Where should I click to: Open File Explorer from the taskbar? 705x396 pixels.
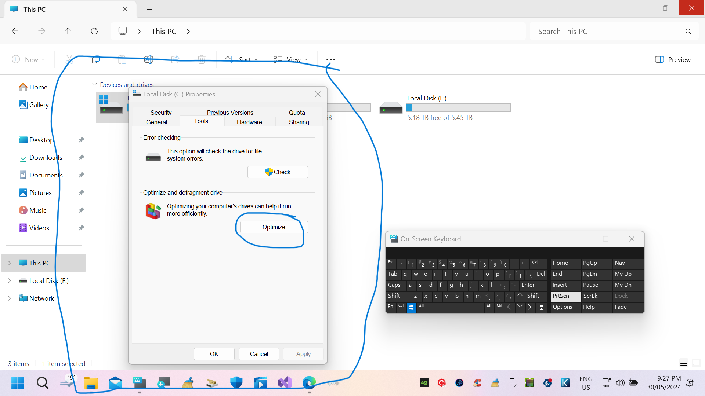point(91,383)
